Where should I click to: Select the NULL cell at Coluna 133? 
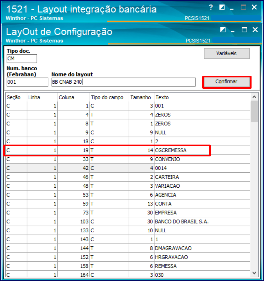[202, 230]
